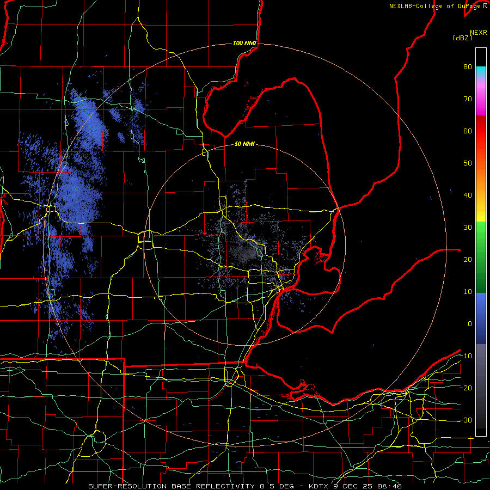Click the KDTX 9 DEC 25 08:46 timestamp
Viewport: 490px width, 490px height.
[355, 486]
